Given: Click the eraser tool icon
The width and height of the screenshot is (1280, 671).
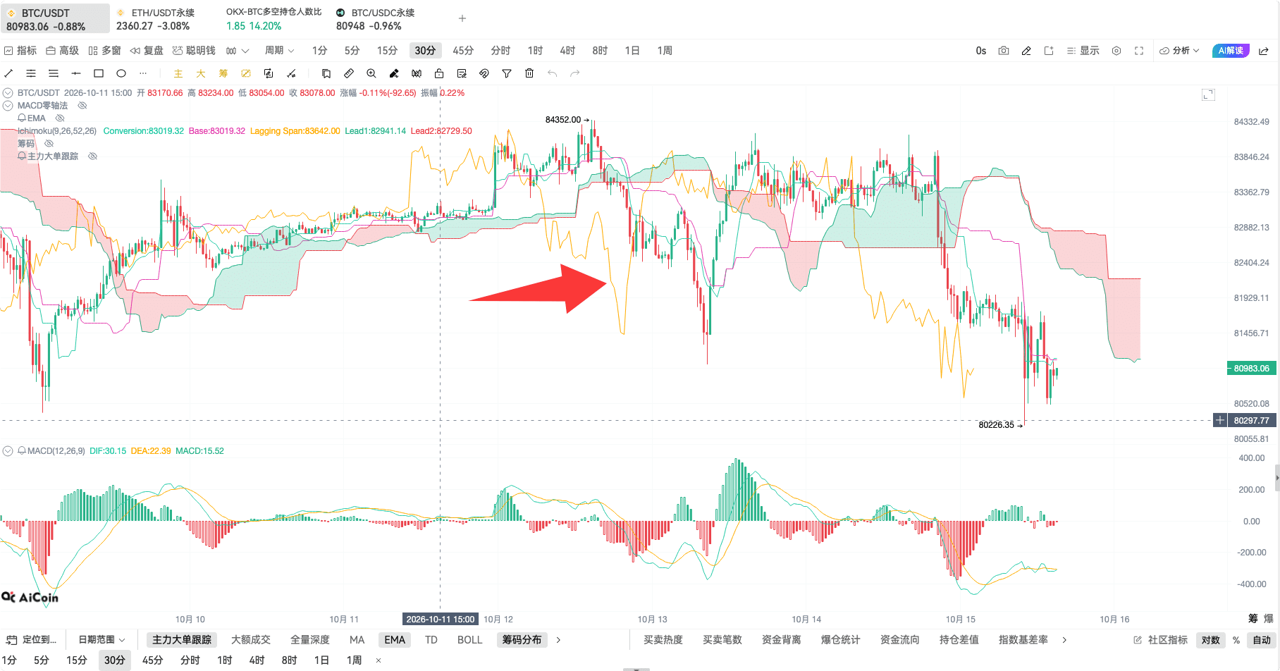Looking at the screenshot, I should coord(394,73).
